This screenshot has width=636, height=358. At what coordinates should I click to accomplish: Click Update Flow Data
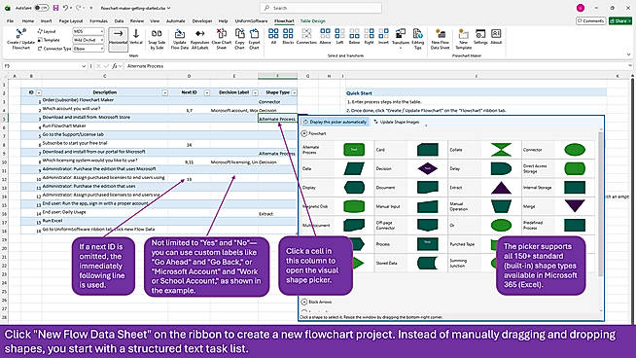pyautogui.click(x=180, y=39)
